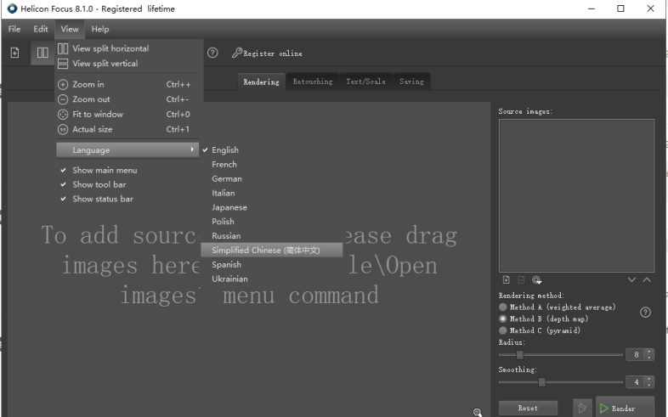
Task: Click the batch render icon beside Render
Action: (582, 408)
